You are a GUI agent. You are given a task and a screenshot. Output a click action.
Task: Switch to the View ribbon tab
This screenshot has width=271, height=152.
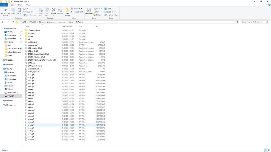click(28, 4)
